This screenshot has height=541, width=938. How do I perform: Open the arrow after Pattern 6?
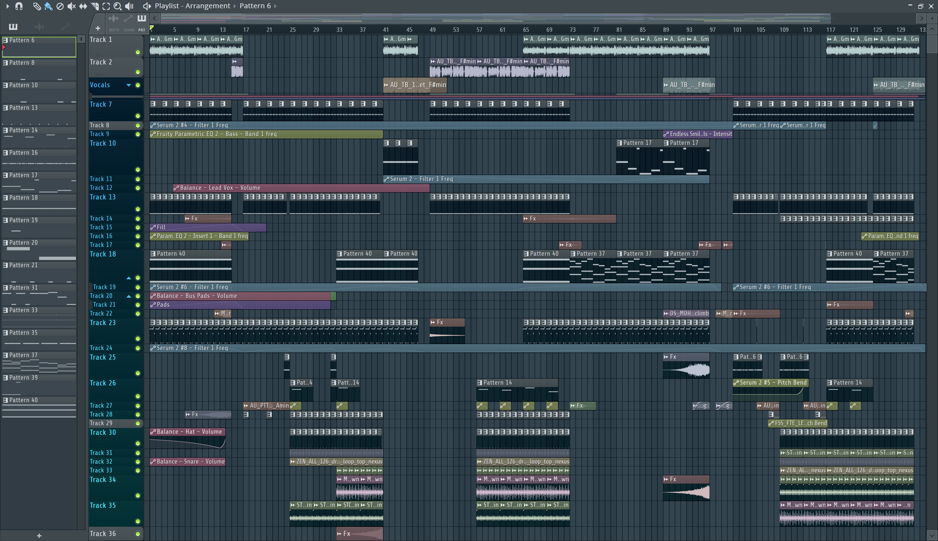point(275,6)
